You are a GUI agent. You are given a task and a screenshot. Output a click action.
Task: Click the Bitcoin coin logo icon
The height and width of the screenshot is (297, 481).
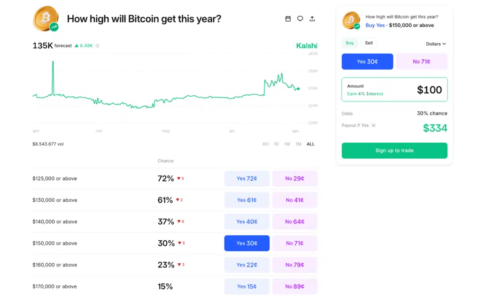(46, 19)
